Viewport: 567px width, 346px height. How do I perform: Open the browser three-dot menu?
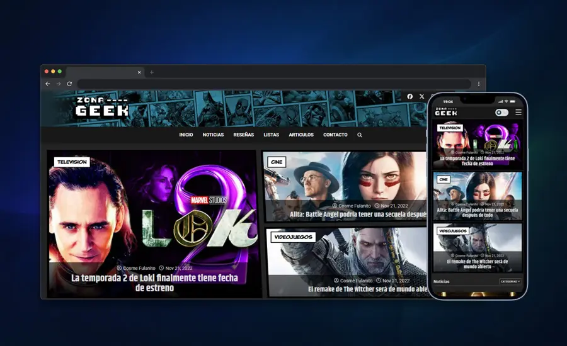(x=479, y=84)
